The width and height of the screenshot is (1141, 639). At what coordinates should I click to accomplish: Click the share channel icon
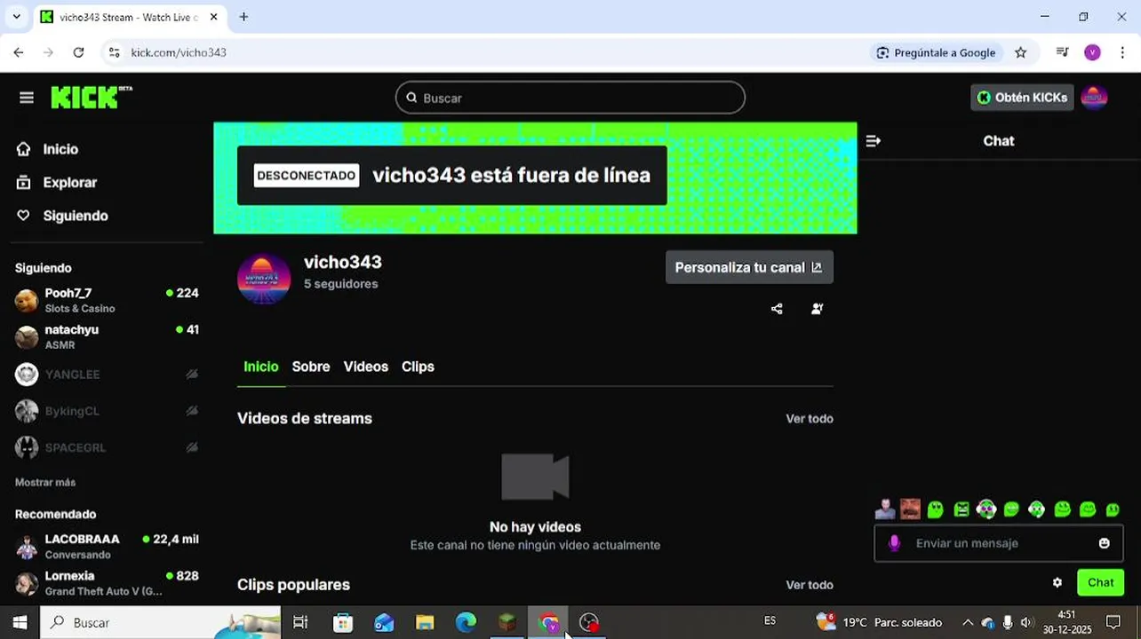pos(777,309)
